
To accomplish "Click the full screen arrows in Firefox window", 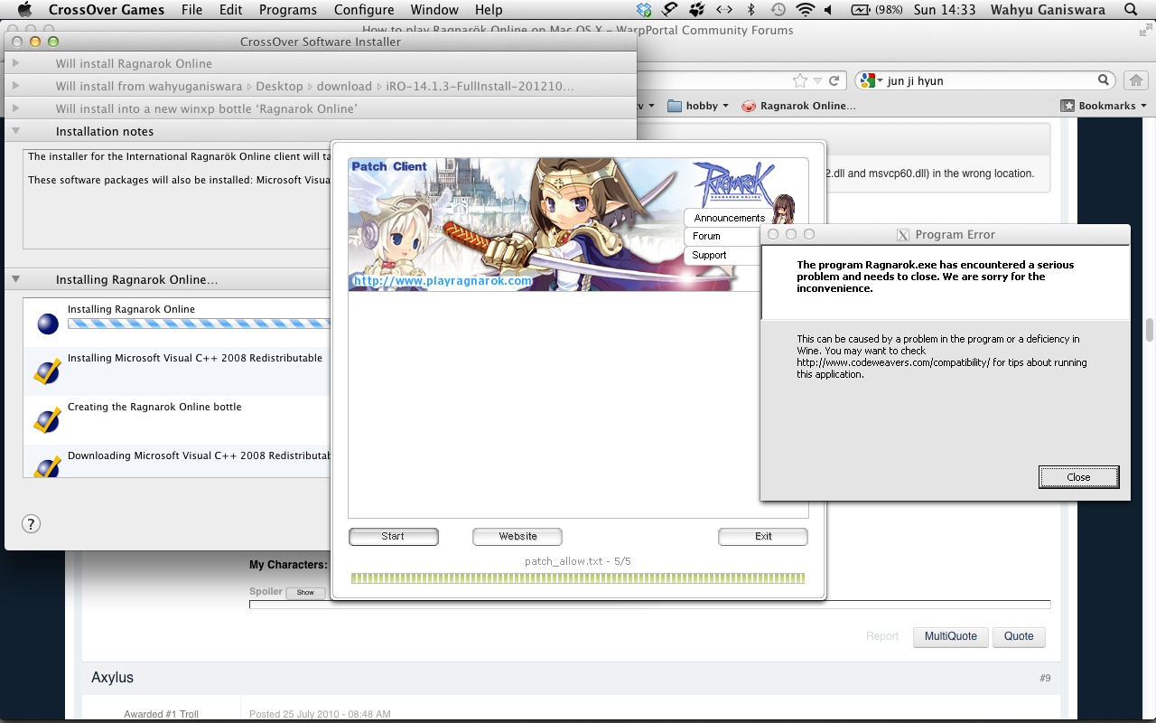I will tap(1144, 30).
